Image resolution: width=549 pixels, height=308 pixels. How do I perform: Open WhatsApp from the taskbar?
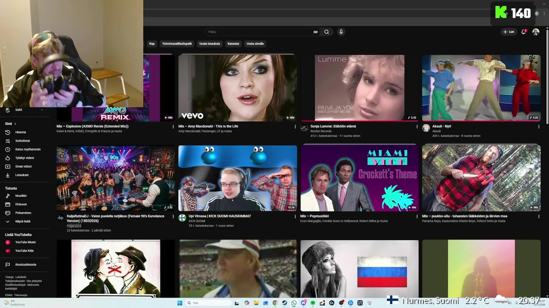point(294,303)
